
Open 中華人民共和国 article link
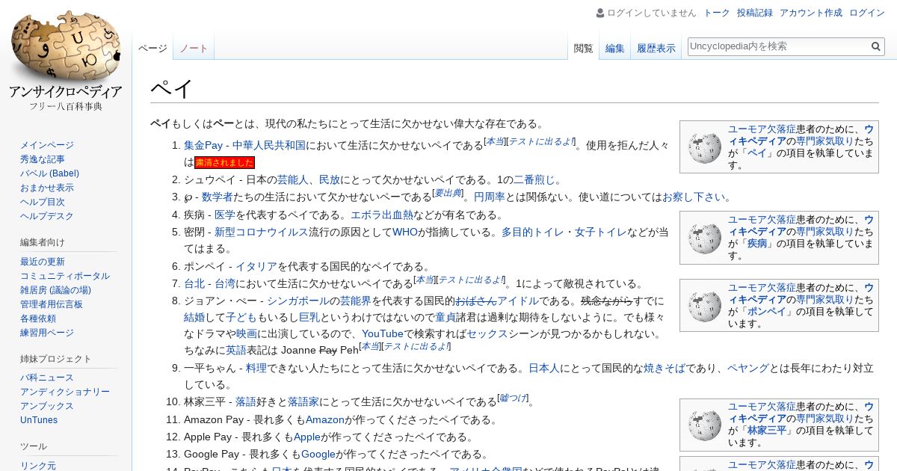point(269,145)
